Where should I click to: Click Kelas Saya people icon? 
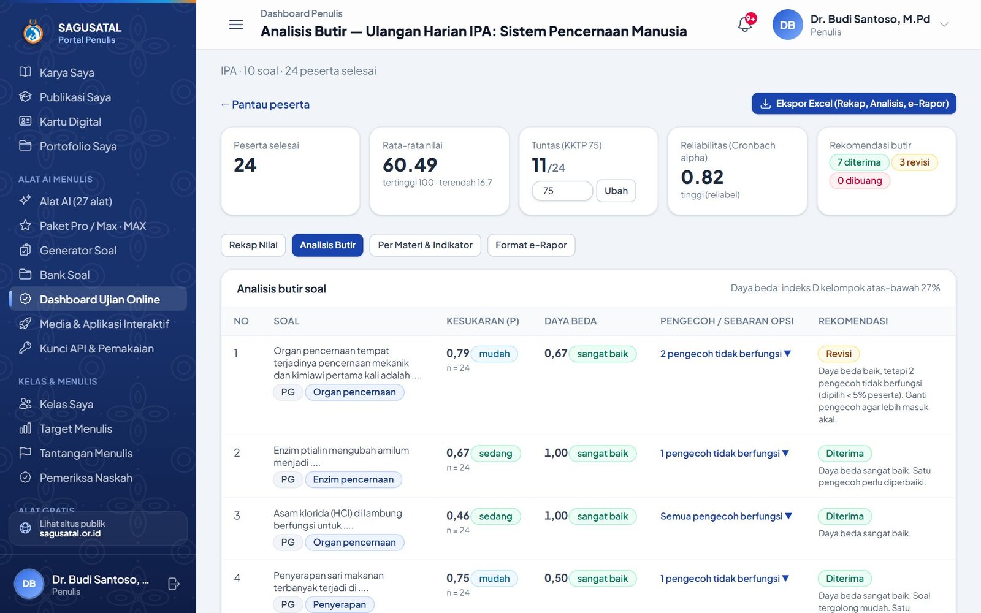pyautogui.click(x=25, y=404)
